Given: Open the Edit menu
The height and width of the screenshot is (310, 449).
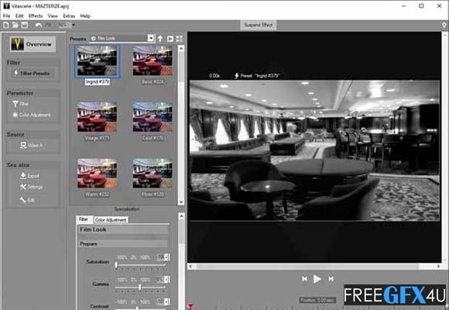Looking at the screenshot, I should [x=19, y=15].
